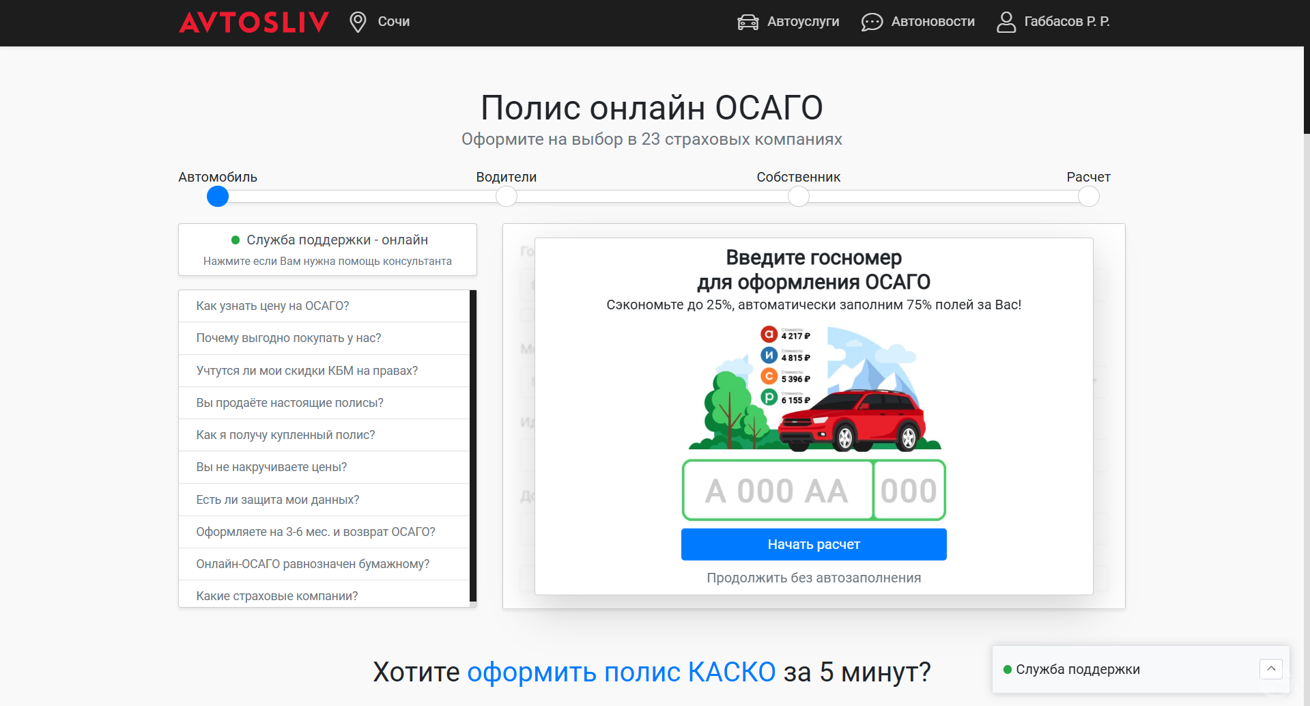Click the location pin icon next to Сочи
Image resolution: width=1310 pixels, height=706 pixels.
click(357, 21)
